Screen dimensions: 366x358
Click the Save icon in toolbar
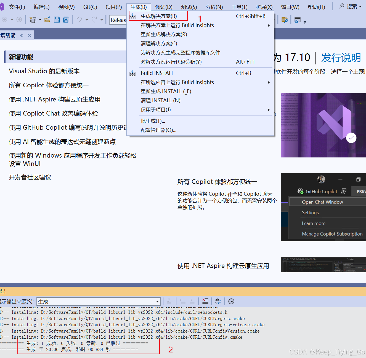click(x=57, y=19)
